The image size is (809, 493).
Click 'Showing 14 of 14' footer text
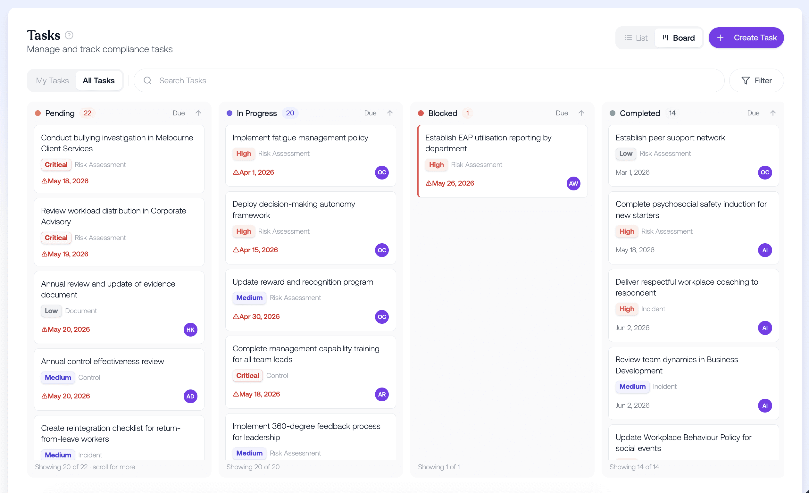click(634, 467)
